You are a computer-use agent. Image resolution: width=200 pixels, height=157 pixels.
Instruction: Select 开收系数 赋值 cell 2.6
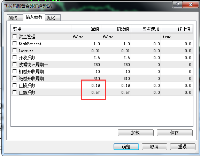click(x=86, y=58)
